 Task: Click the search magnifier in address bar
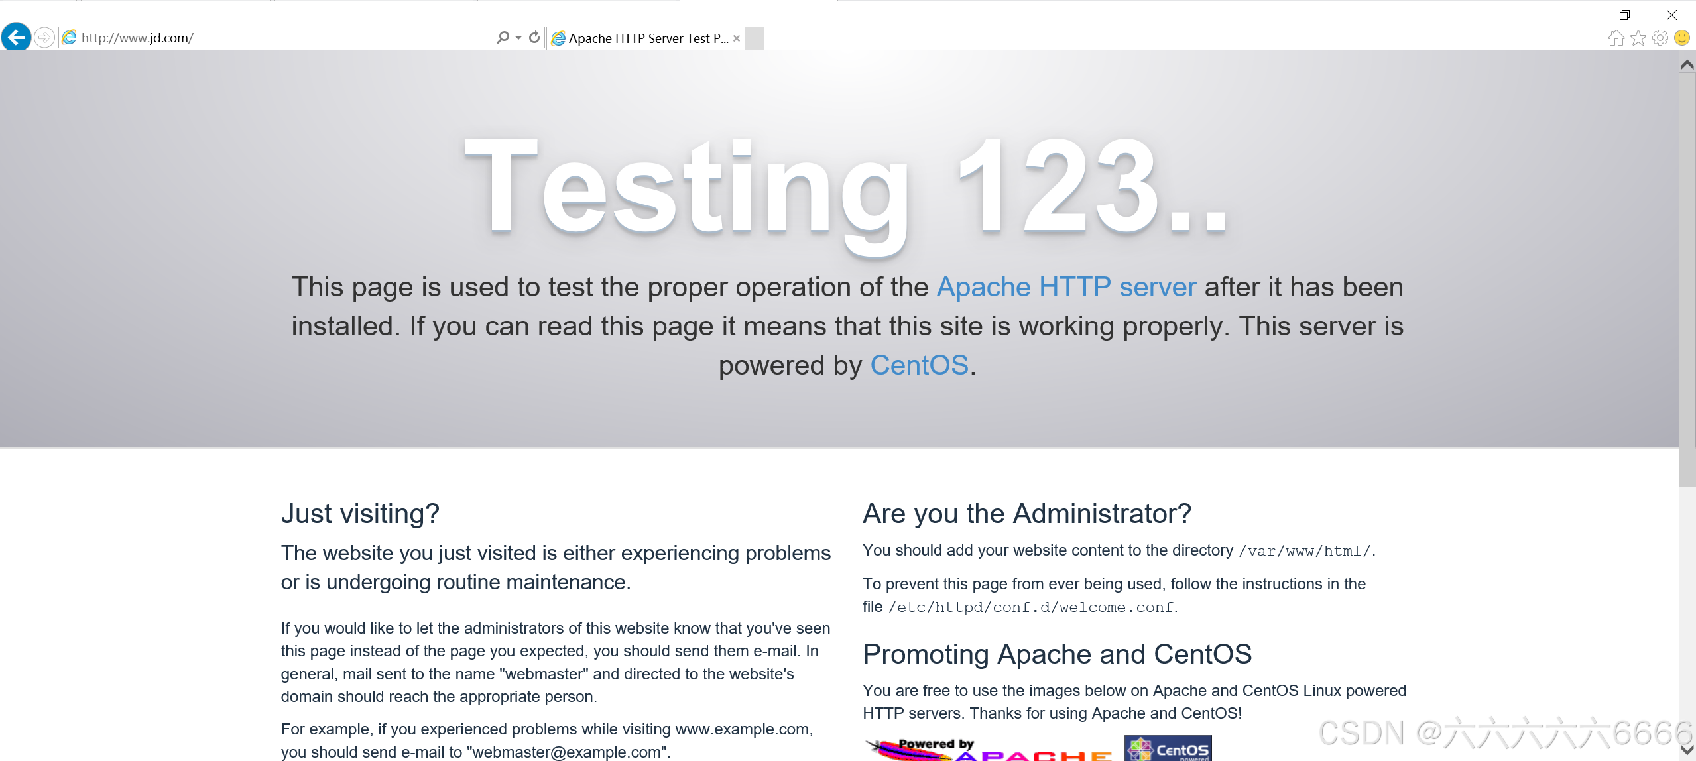503,38
